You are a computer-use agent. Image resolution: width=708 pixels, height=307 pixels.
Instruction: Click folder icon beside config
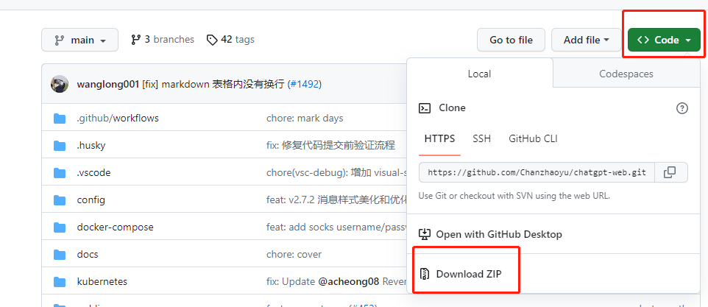pyautogui.click(x=60, y=200)
